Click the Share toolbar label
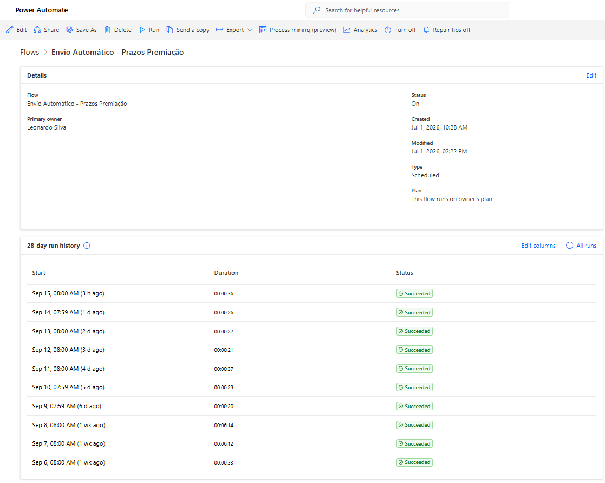The width and height of the screenshot is (605, 483). 51,30
